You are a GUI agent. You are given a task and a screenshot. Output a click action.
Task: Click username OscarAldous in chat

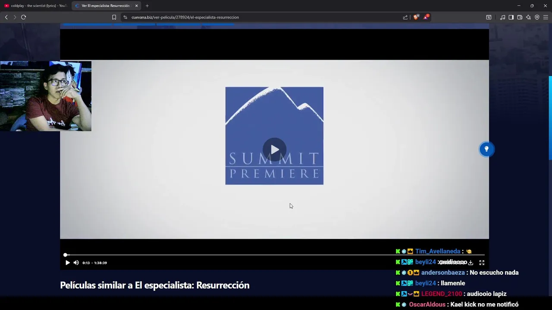427,304
